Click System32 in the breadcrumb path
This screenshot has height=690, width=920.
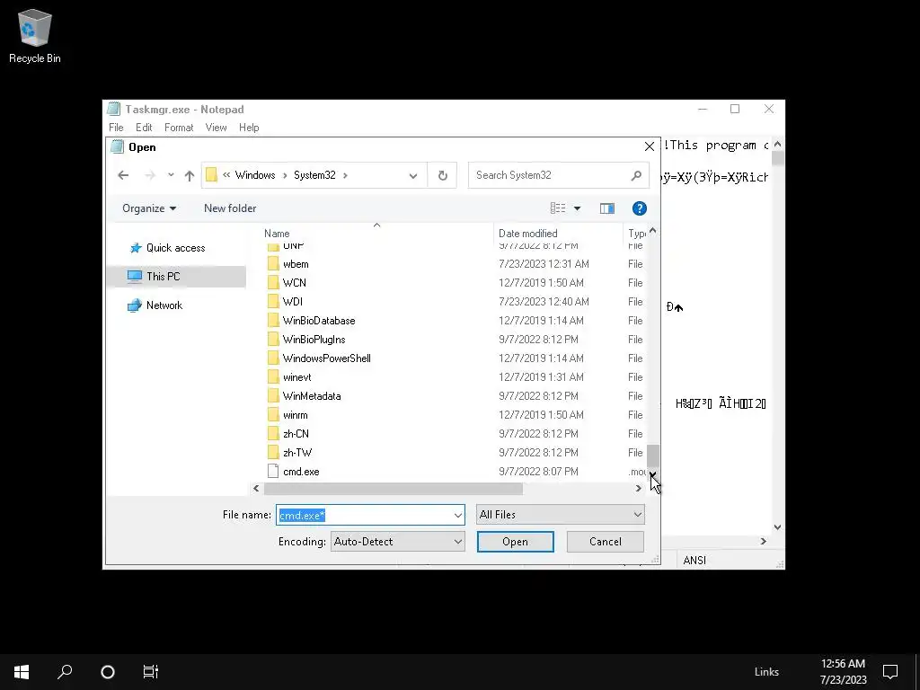314,175
